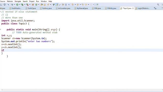Image resolution: width=163 pixels, height=92 pixels.
Task: Click the Coverage run icon
Action: point(22,5)
